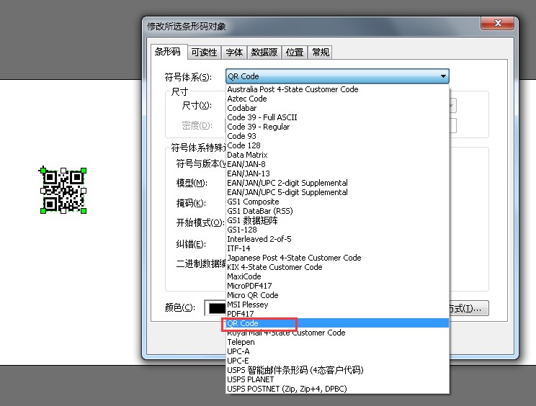Click the black 颜色 color swatch
This screenshot has width=536, height=406.
point(215,308)
